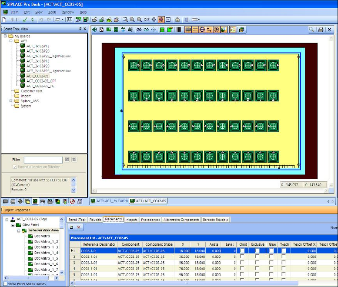The width and height of the screenshot is (338, 287).
Task: Toggle the component body display icon
Action: [x=188, y=30]
